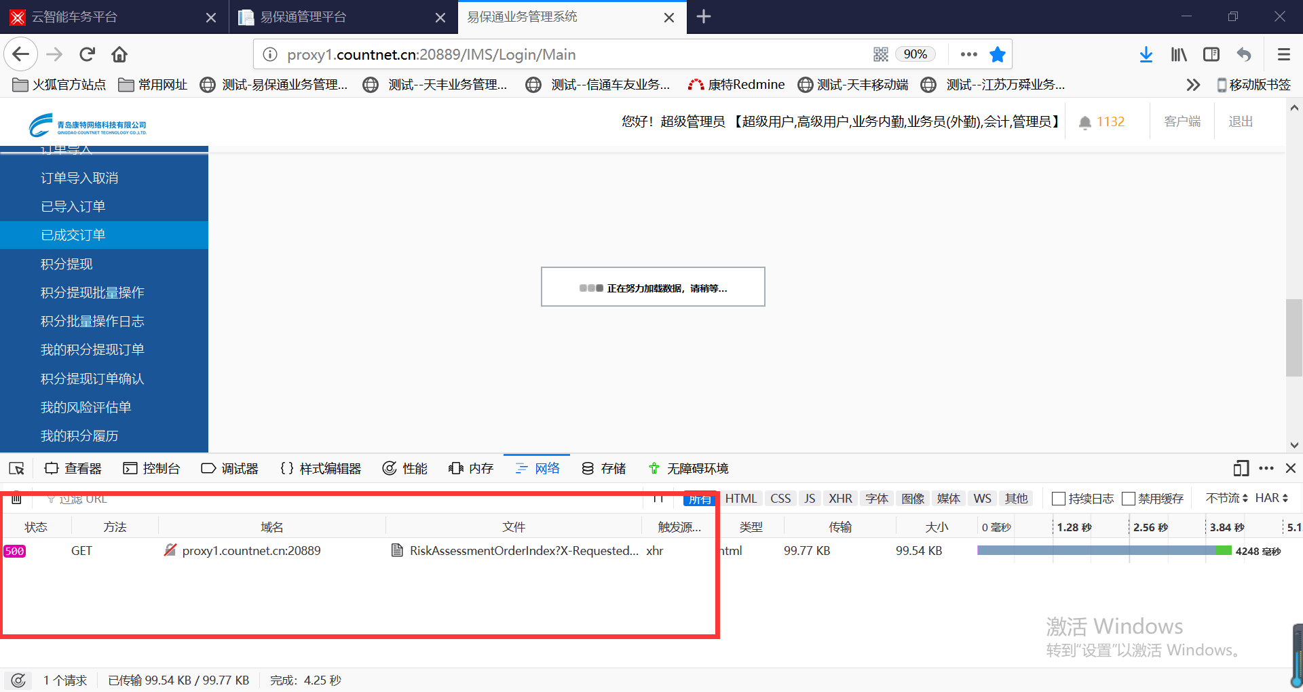Show site information icon in address bar

click(x=270, y=54)
